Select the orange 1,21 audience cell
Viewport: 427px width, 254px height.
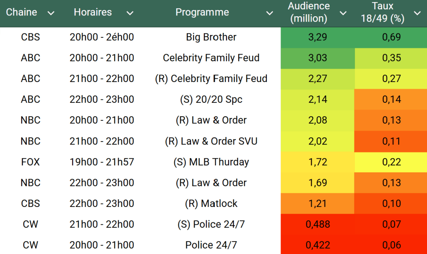(317, 204)
